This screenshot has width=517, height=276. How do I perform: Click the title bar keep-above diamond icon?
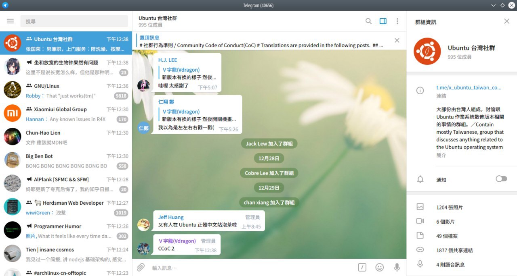[502, 5]
